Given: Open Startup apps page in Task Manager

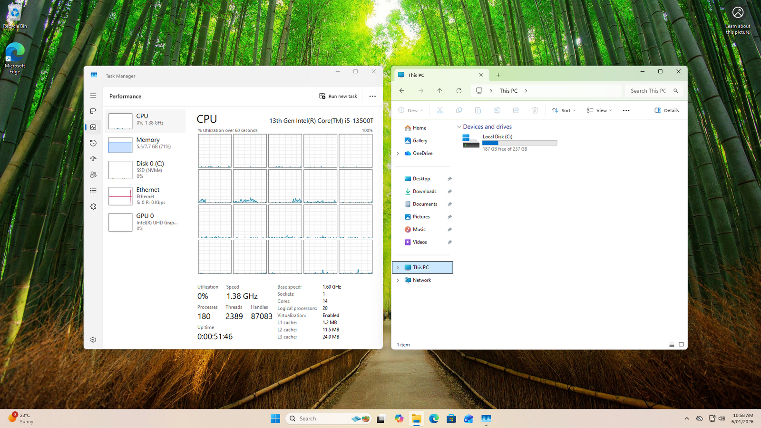Looking at the screenshot, I should [93, 159].
